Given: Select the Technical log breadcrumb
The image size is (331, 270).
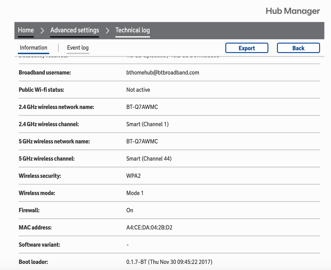Looking at the screenshot, I should pyautogui.click(x=132, y=30).
